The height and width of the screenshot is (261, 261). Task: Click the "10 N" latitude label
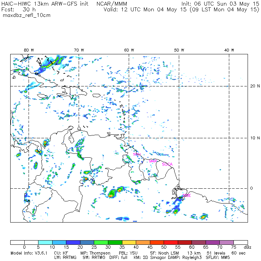(255, 138)
